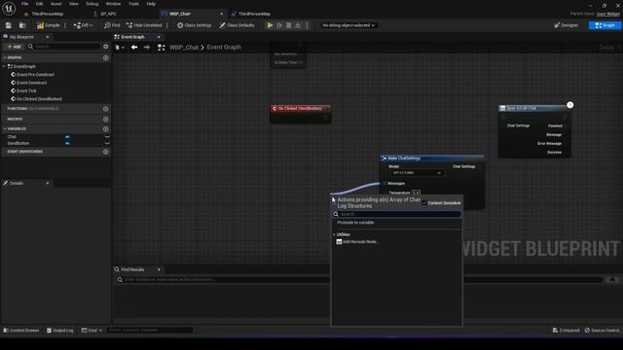The width and height of the screenshot is (623, 350).
Task: Close the WBP_Chat tab
Action: click(221, 14)
